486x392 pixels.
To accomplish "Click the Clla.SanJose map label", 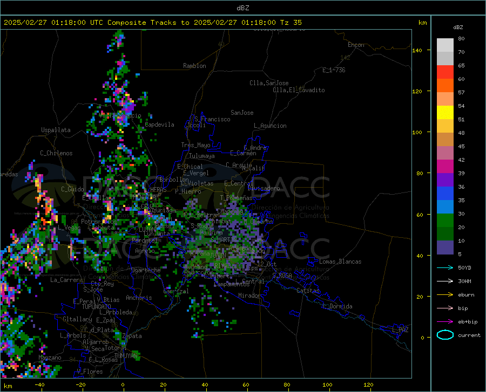I will tap(269, 83).
